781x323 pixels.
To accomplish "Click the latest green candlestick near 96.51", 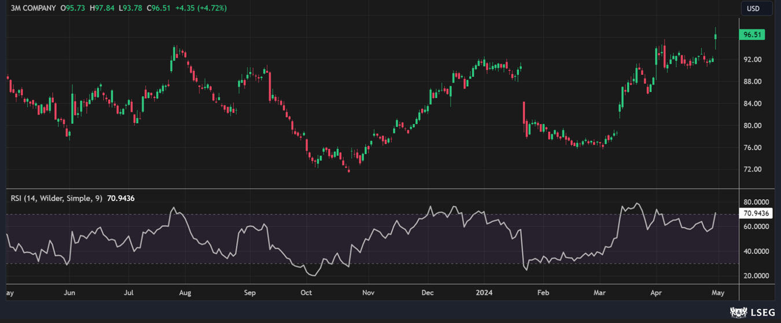I will point(716,41).
